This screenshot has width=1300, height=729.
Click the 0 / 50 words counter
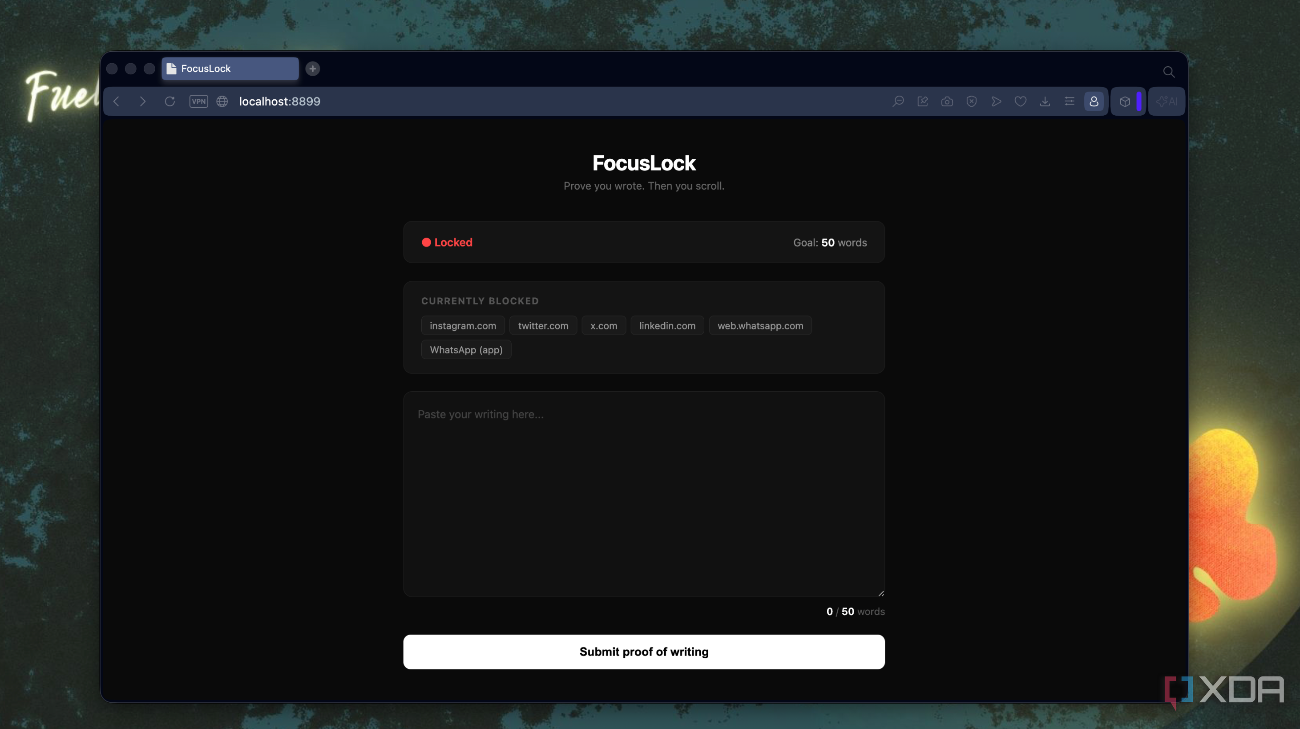(x=856, y=612)
